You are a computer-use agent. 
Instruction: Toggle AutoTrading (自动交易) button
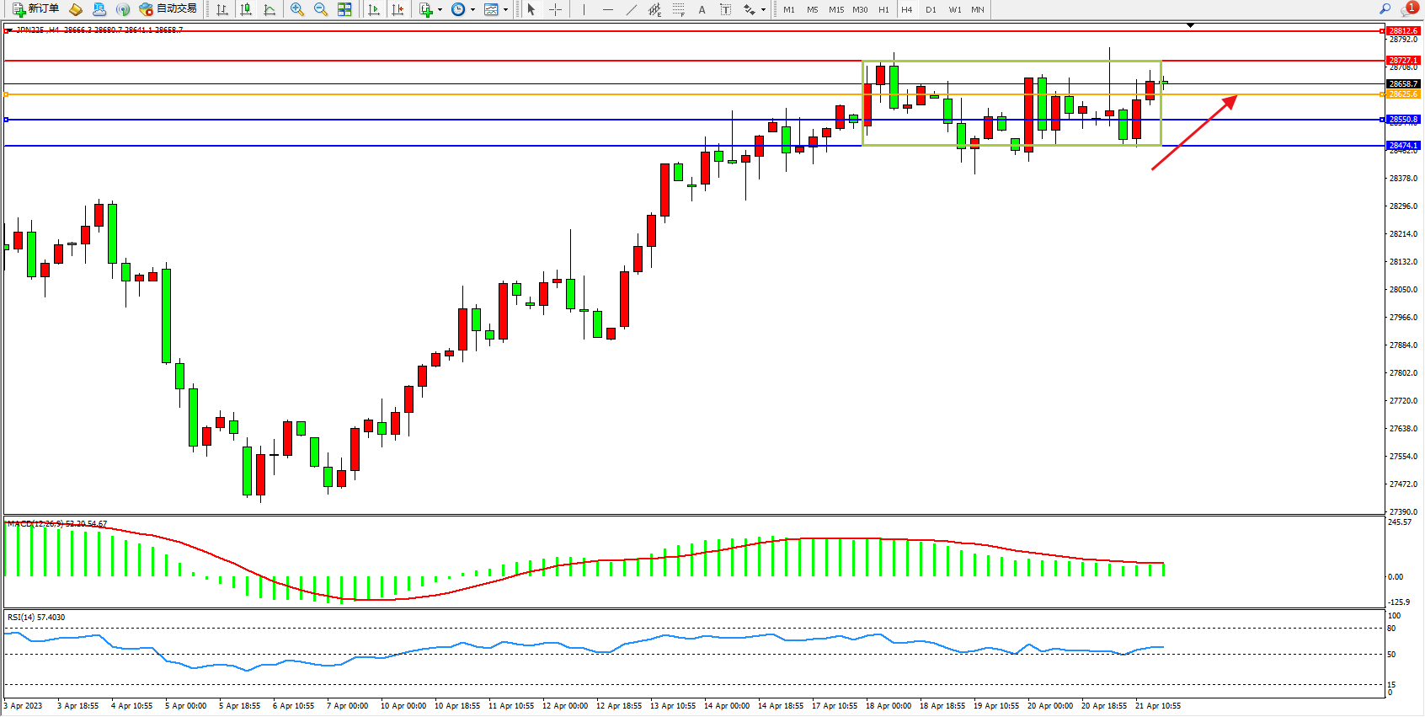tap(168, 9)
